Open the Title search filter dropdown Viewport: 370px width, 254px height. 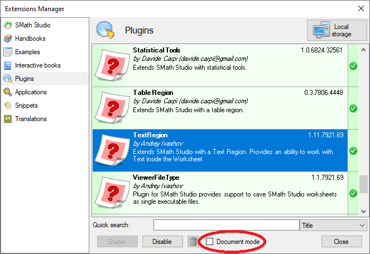(x=333, y=226)
